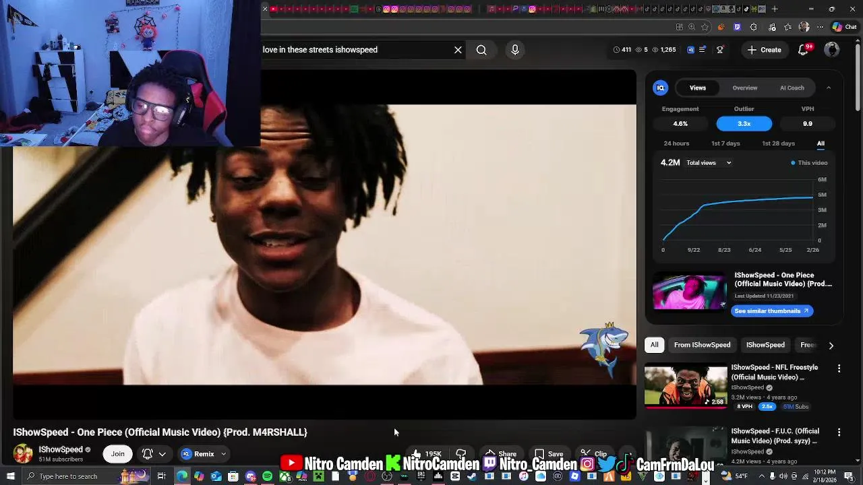The height and width of the screenshot is (485, 863).
Task: Toggle the This video legend
Action: [809, 163]
